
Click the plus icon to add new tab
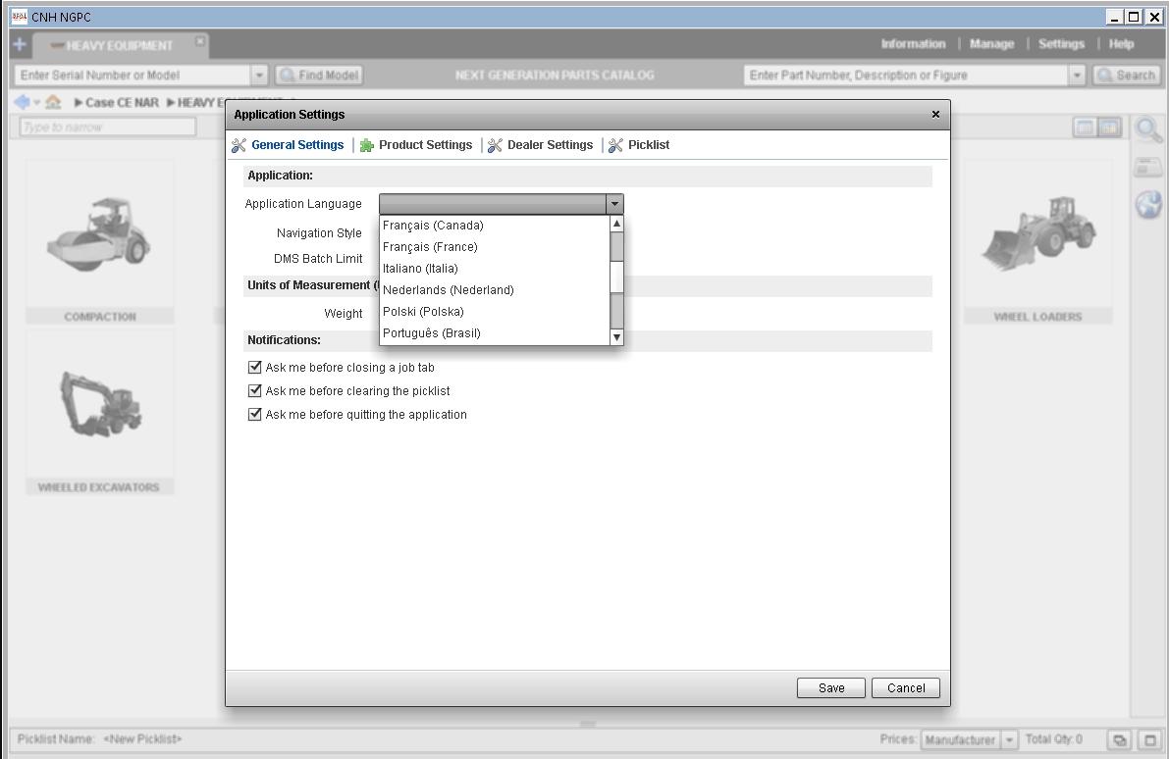[19, 44]
